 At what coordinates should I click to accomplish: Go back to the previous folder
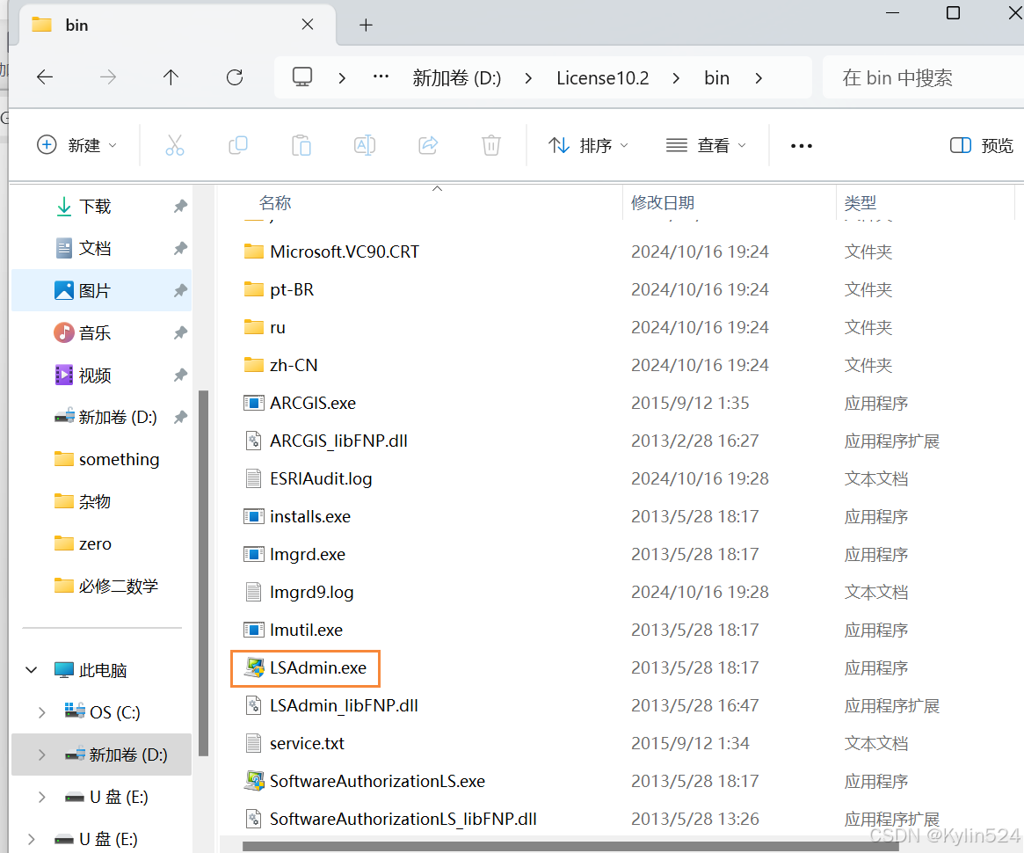[x=45, y=77]
